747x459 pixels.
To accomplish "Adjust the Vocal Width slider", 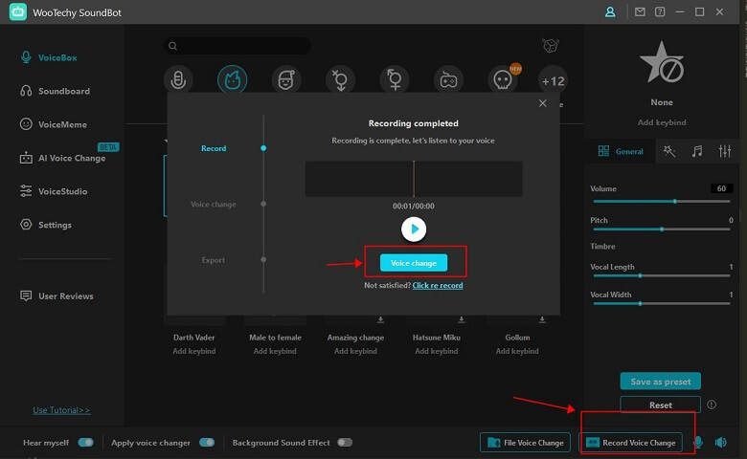I will pyautogui.click(x=661, y=303).
